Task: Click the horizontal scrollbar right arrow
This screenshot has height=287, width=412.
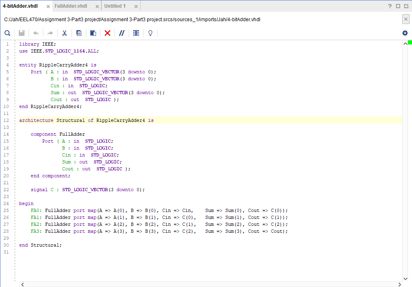Action: 399,284
